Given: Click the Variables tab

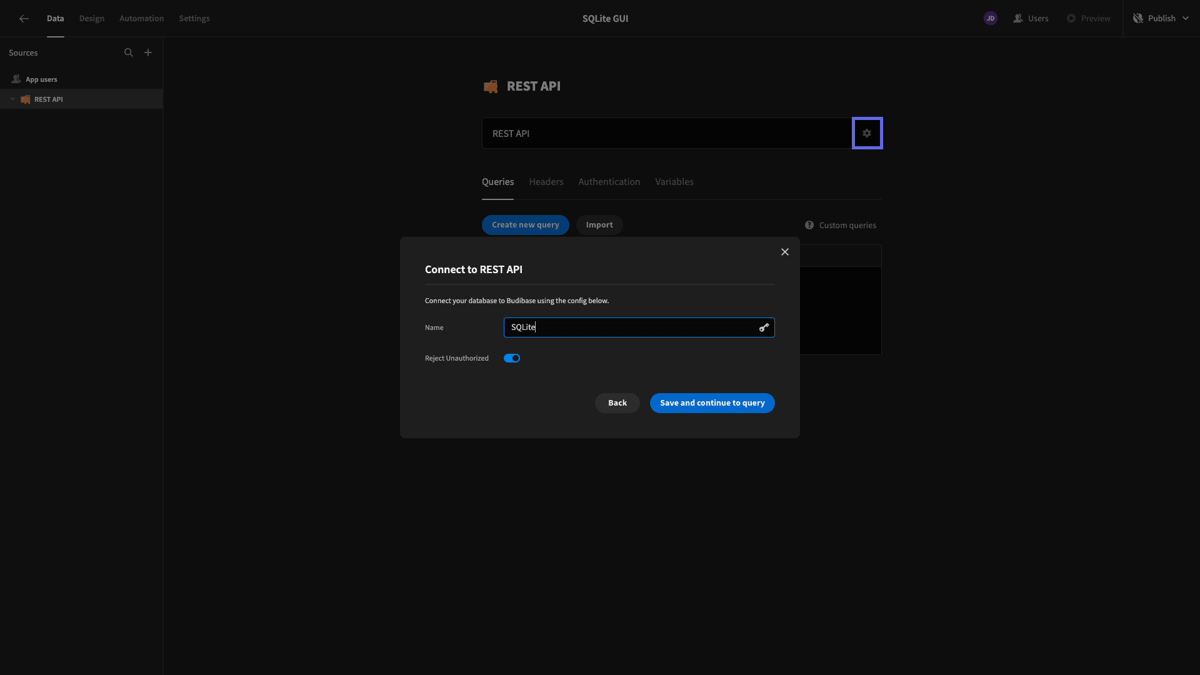Looking at the screenshot, I should point(674,182).
